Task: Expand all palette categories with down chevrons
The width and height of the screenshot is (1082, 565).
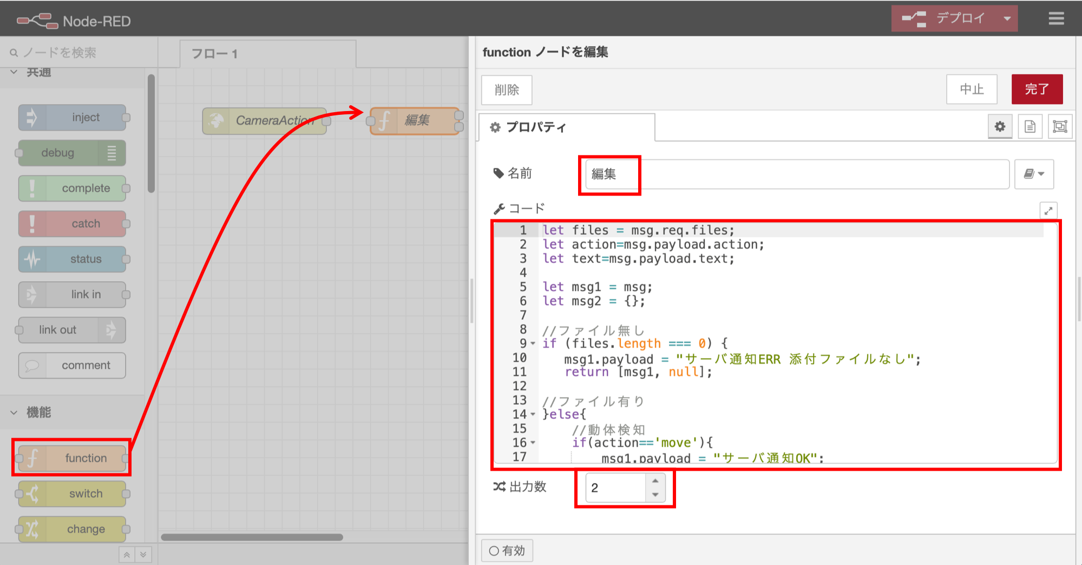Action: click(143, 554)
